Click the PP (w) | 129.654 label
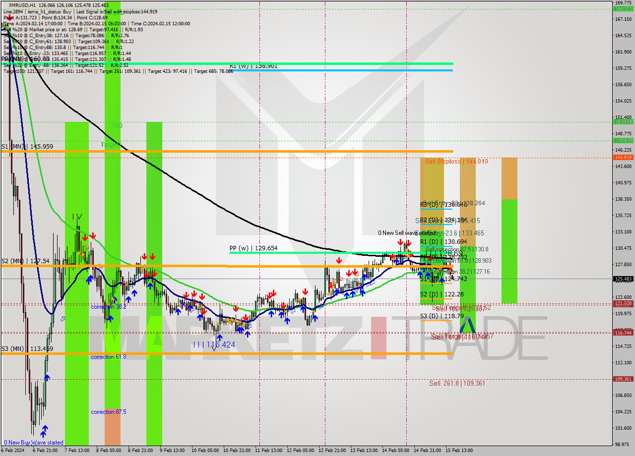 pos(253,248)
